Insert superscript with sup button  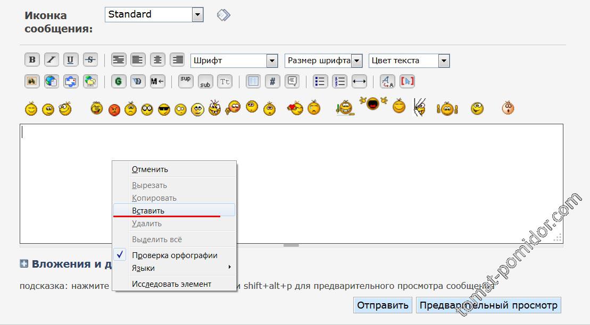186,81
